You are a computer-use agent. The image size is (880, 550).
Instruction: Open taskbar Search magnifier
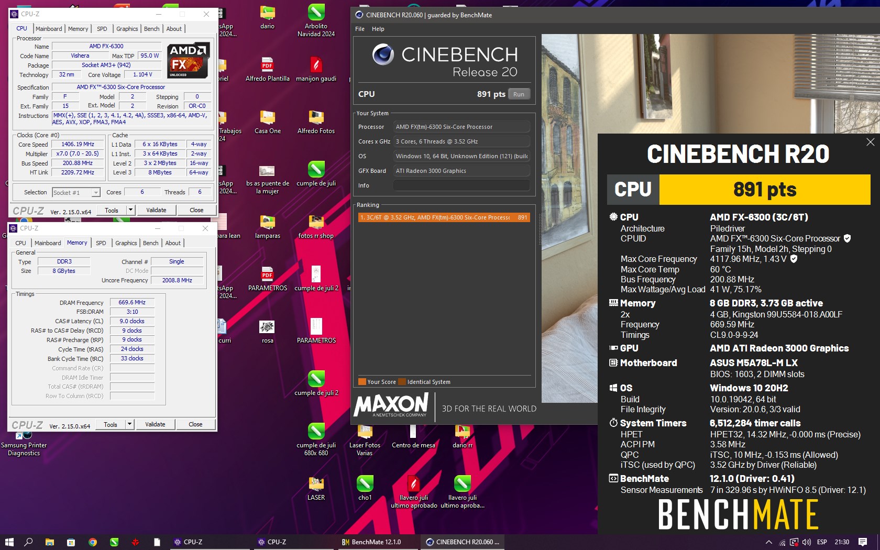coord(29,542)
